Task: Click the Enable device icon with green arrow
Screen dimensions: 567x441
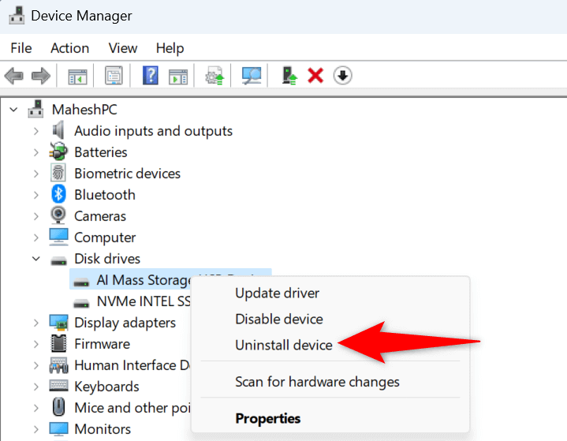Action: [x=290, y=76]
